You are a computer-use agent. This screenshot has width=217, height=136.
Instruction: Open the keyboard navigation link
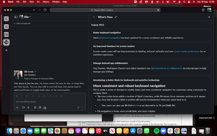coord(110,38)
